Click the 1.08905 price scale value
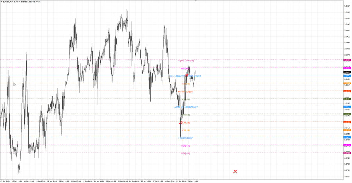Viewport: 352px width, 183px height. pyautogui.click(x=347, y=48)
